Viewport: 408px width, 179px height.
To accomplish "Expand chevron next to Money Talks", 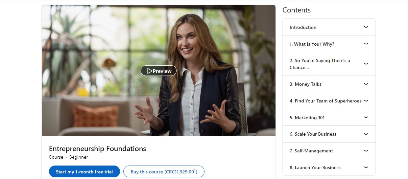I will click(366, 84).
